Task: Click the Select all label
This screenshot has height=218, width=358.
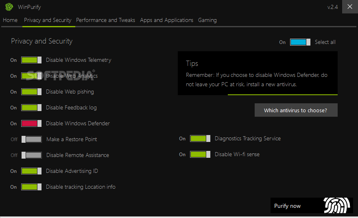Action: click(x=325, y=42)
